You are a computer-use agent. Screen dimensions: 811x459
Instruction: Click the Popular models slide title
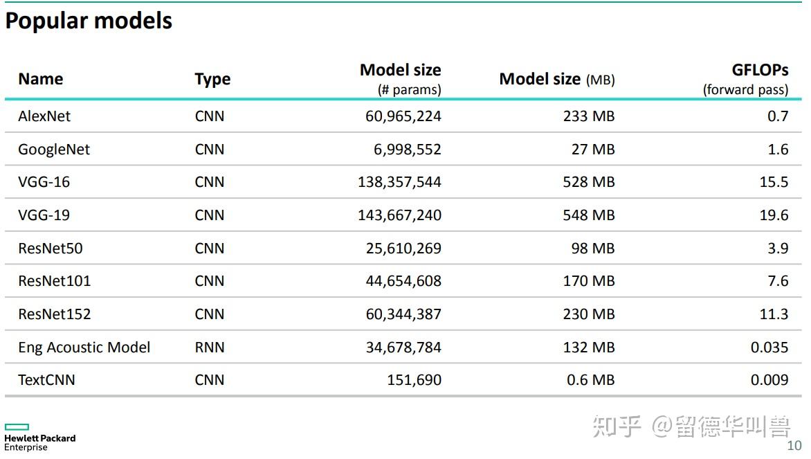pos(89,21)
